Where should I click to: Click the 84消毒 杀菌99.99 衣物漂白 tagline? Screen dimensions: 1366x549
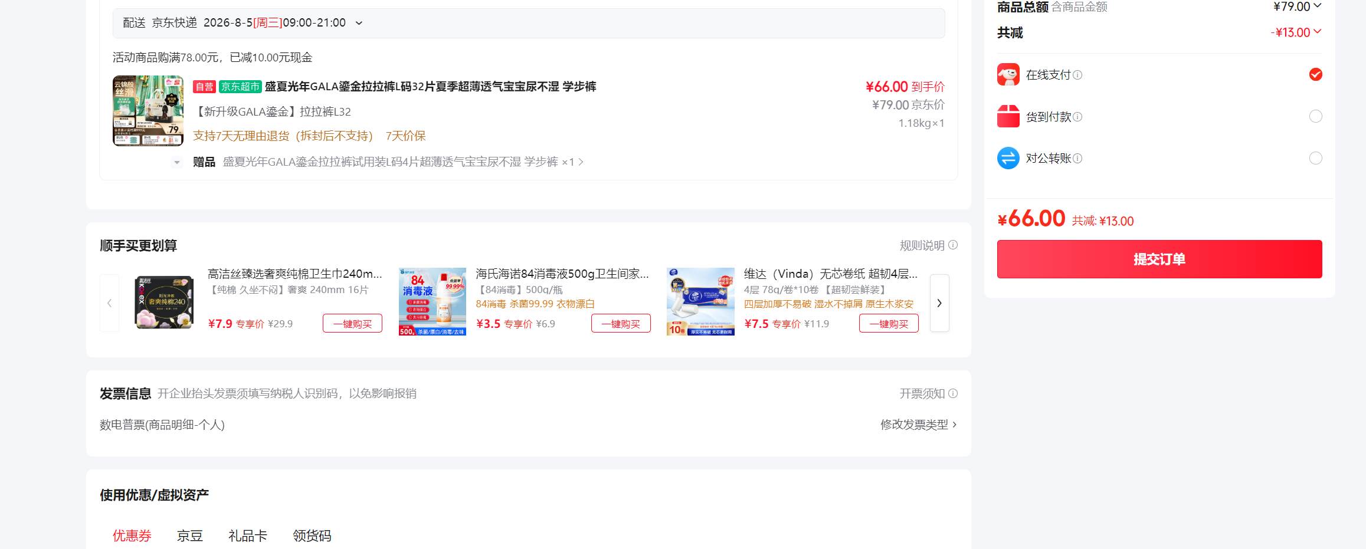[x=535, y=304]
